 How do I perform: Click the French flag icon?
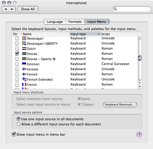point(24,85)
